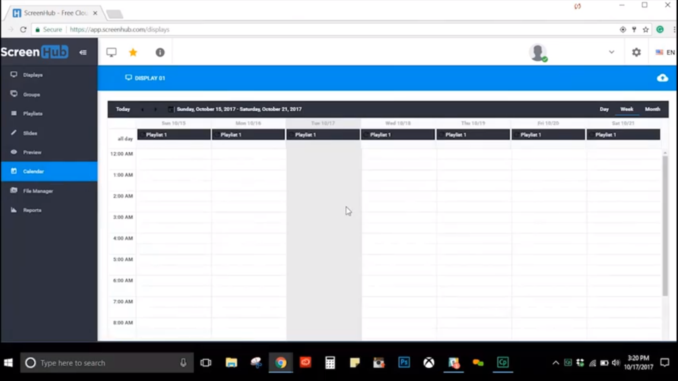Open Playlist 1 event on Wed 10/18

pos(398,135)
